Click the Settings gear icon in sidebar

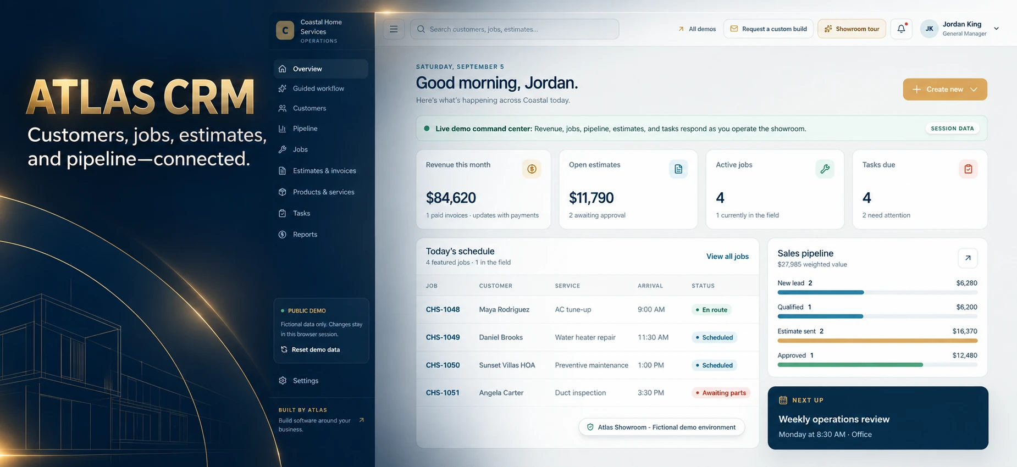[x=283, y=381]
